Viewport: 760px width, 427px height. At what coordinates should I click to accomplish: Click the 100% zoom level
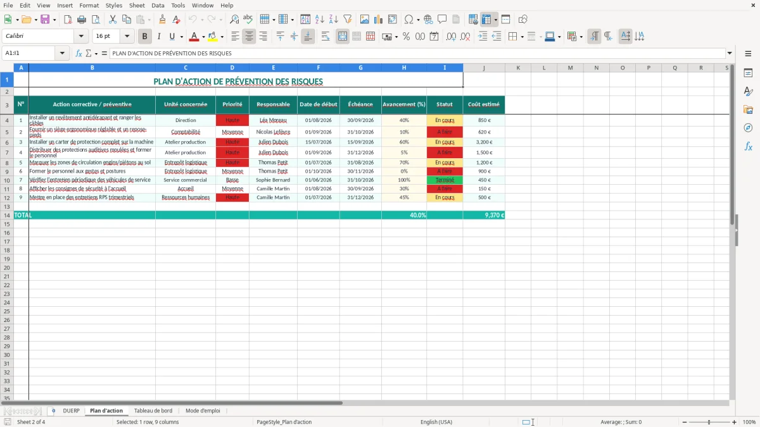[x=749, y=422]
